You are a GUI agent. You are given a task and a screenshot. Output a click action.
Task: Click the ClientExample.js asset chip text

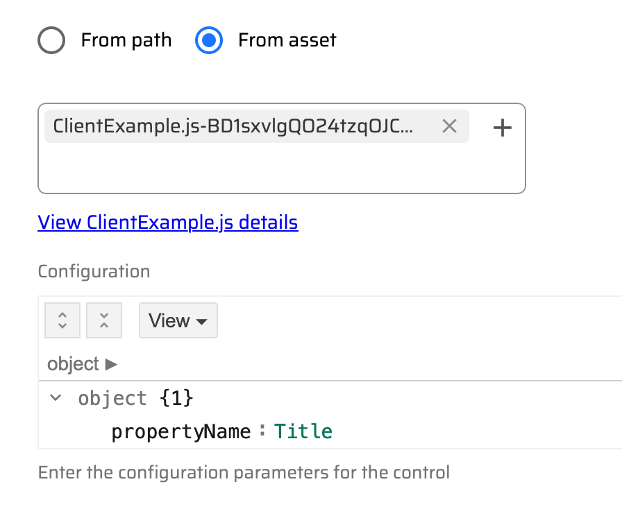[233, 126]
